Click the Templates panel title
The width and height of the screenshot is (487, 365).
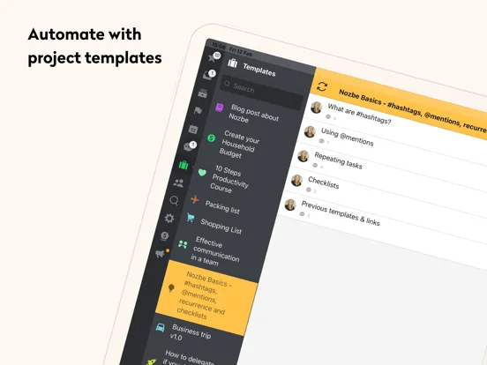coord(259,70)
